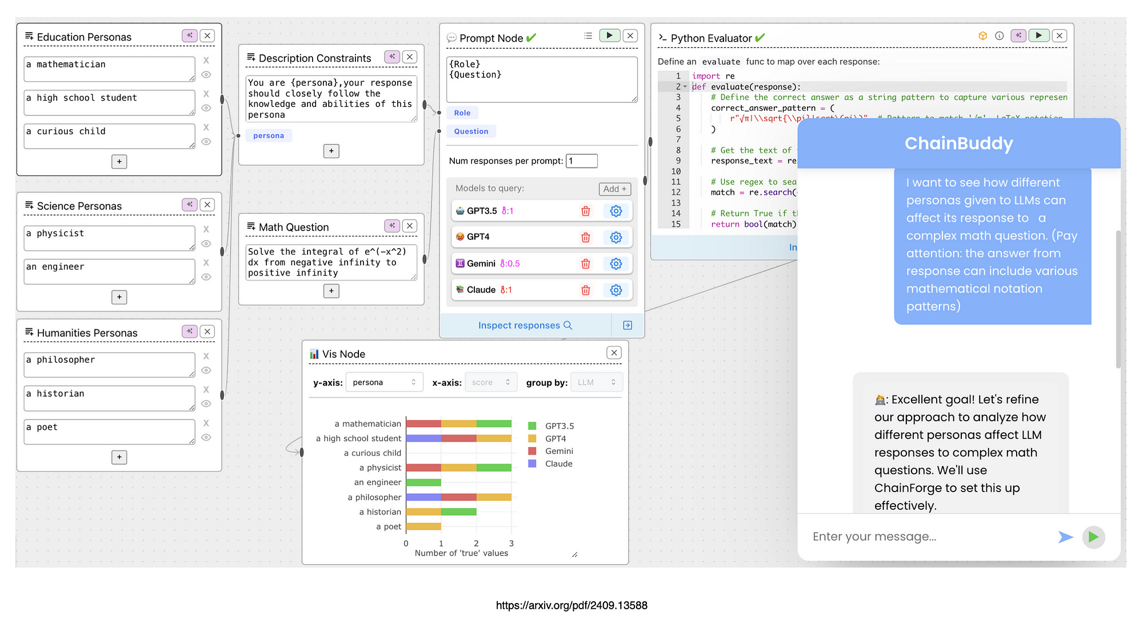Open the group by LLM dropdown
The image size is (1143, 623).
click(596, 382)
